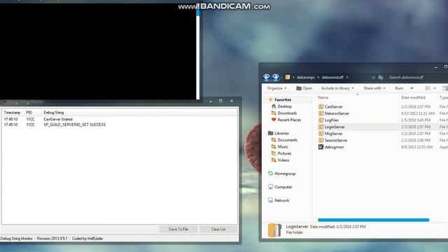Click Save To File button
This screenshot has width=448, height=252.
click(x=178, y=229)
